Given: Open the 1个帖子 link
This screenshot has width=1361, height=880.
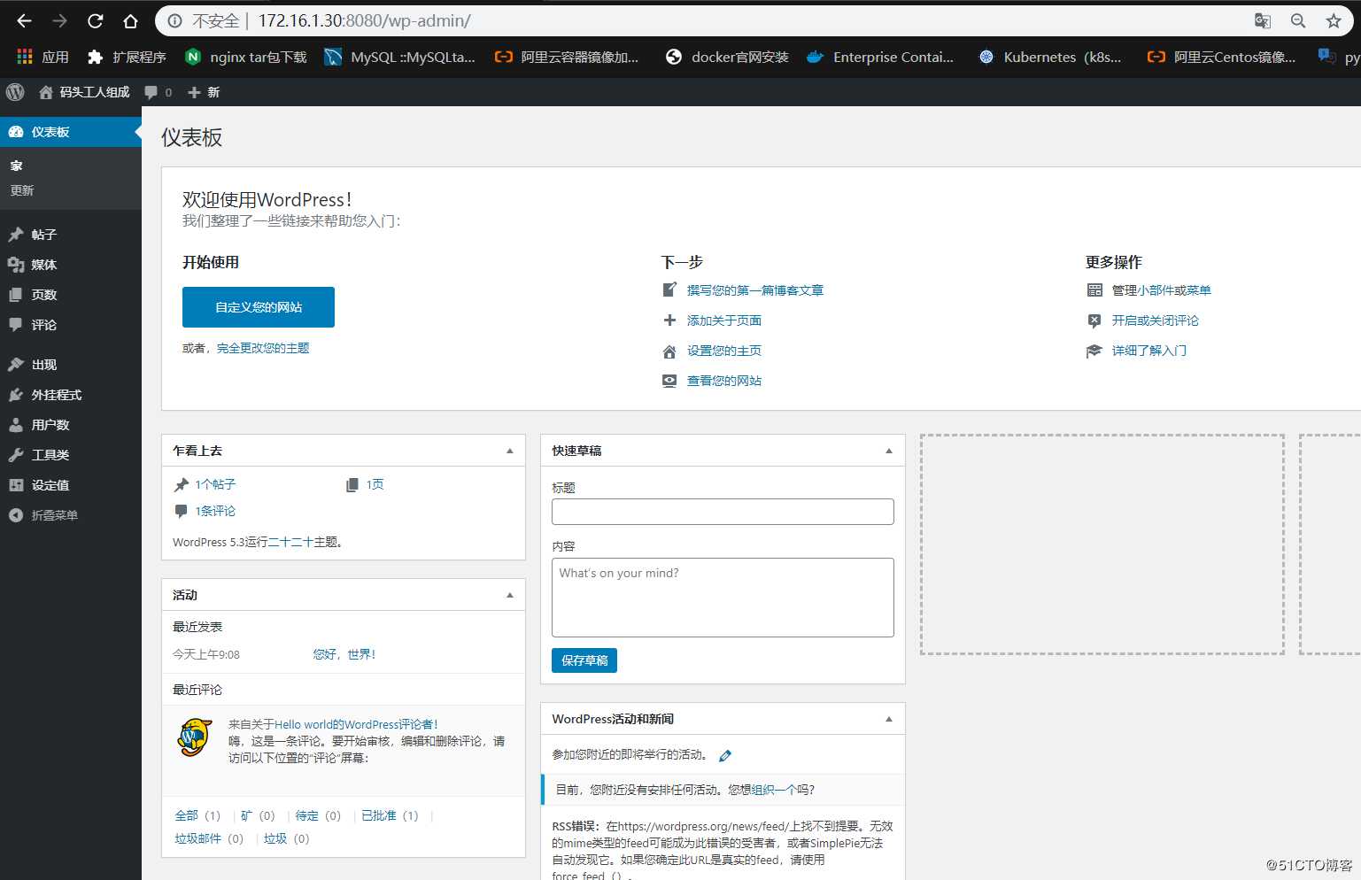Looking at the screenshot, I should tap(215, 484).
